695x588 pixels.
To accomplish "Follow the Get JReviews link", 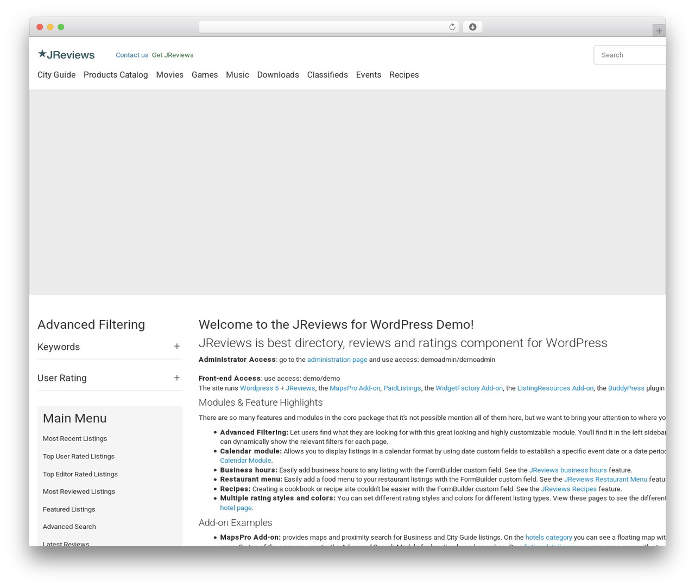I will 173,55.
